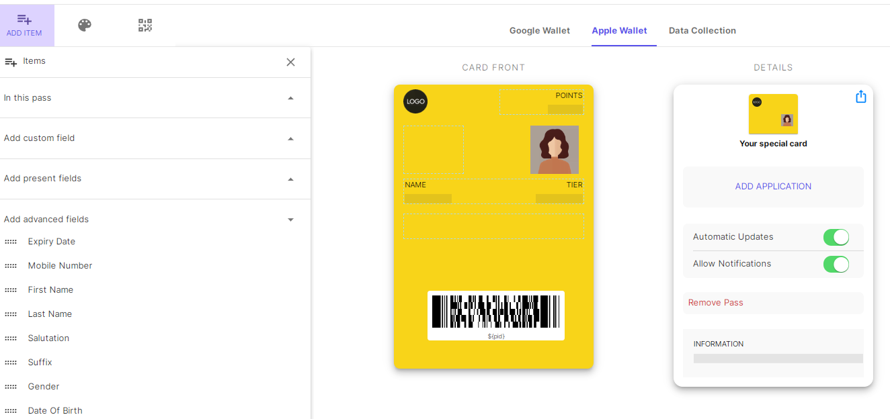890x419 pixels.
Task: Click drag handle next to Expiry Date
Action: [x=11, y=242]
